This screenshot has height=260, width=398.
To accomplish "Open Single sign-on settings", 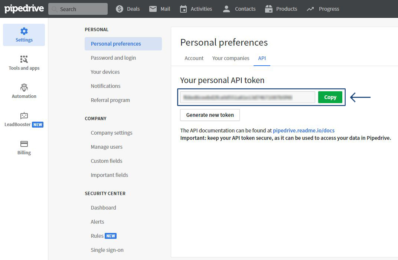I will pyautogui.click(x=107, y=250).
